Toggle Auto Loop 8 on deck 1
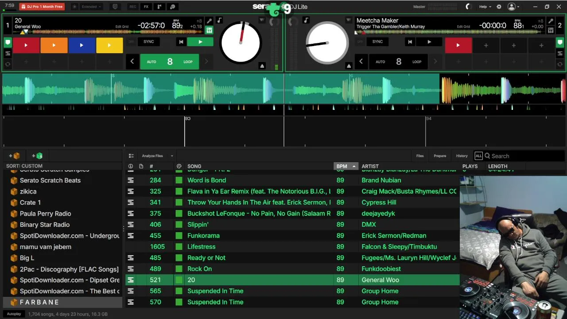The height and width of the screenshot is (319, 567). [170, 62]
